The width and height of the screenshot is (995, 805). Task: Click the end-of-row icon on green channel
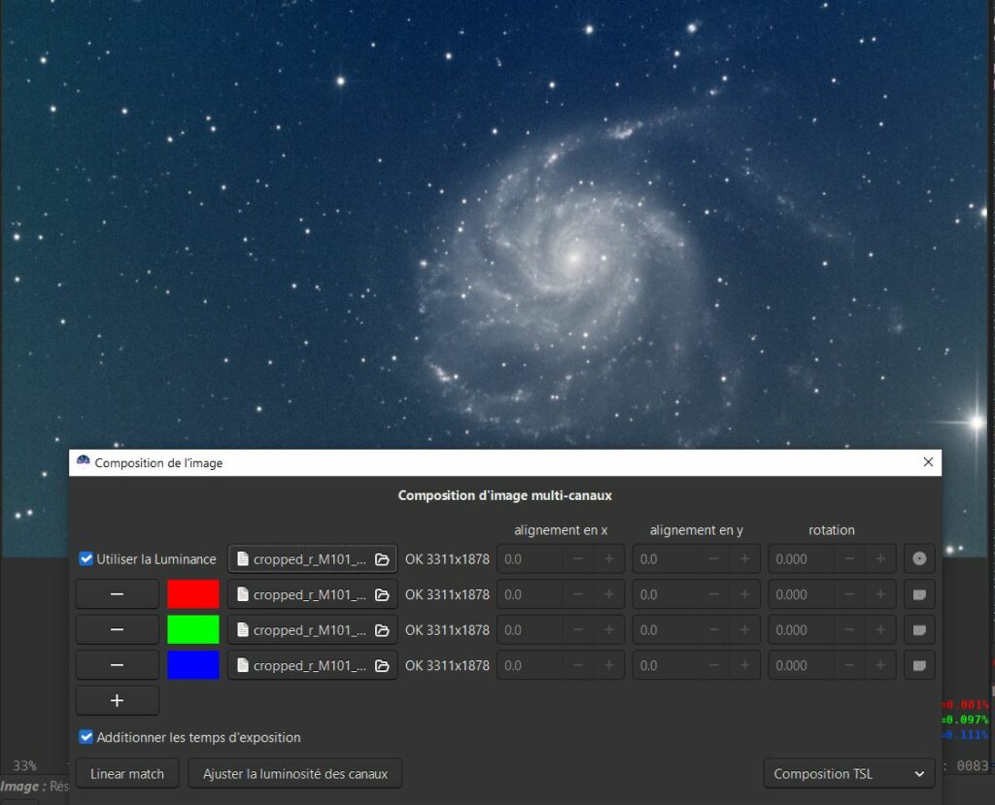[919, 630]
